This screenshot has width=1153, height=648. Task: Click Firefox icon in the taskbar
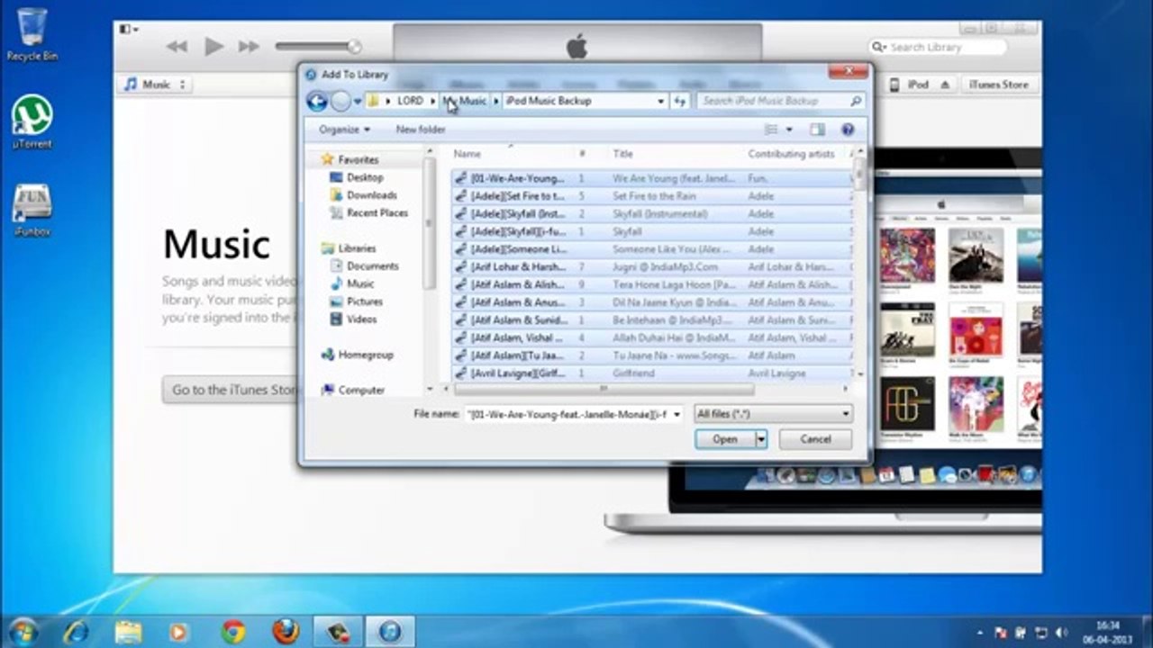pos(286,631)
